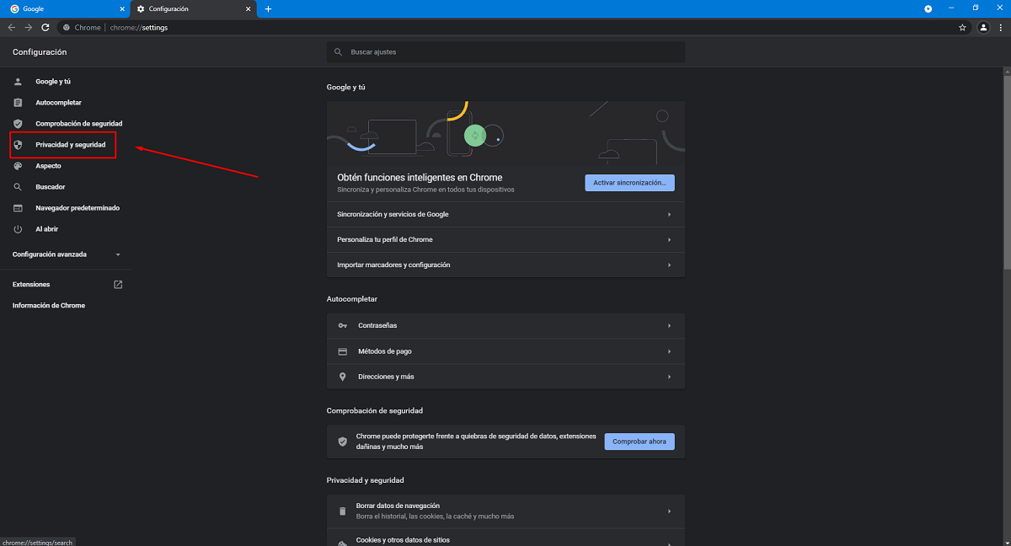Click the browser forward arrow
Viewport: 1011px width, 546px height.
pyautogui.click(x=29, y=28)
